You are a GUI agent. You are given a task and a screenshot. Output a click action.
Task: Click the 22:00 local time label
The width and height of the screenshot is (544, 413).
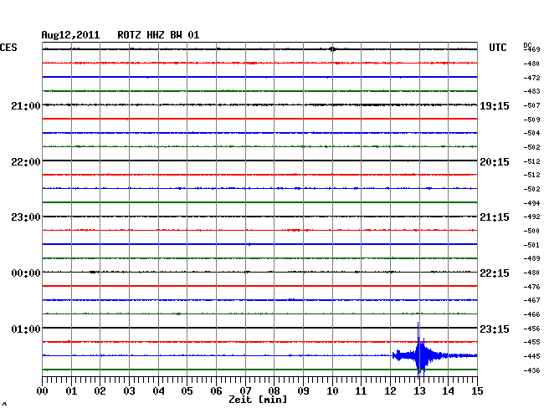tap(26, 162)
